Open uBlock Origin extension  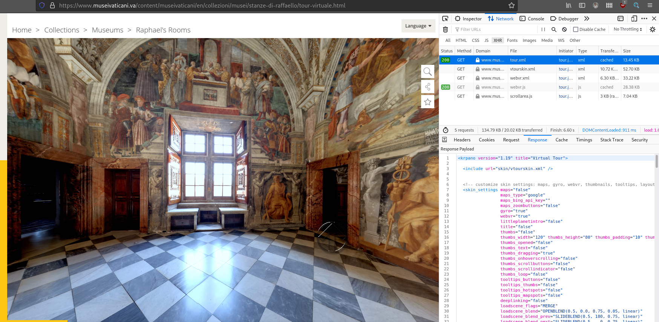click(x=623, y=5)
